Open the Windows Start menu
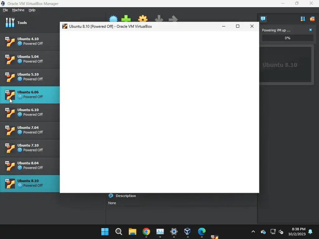The image size is (319, 239). [105, 232]
